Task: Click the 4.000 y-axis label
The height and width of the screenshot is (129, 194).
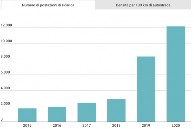Action: tap(6, 88)
